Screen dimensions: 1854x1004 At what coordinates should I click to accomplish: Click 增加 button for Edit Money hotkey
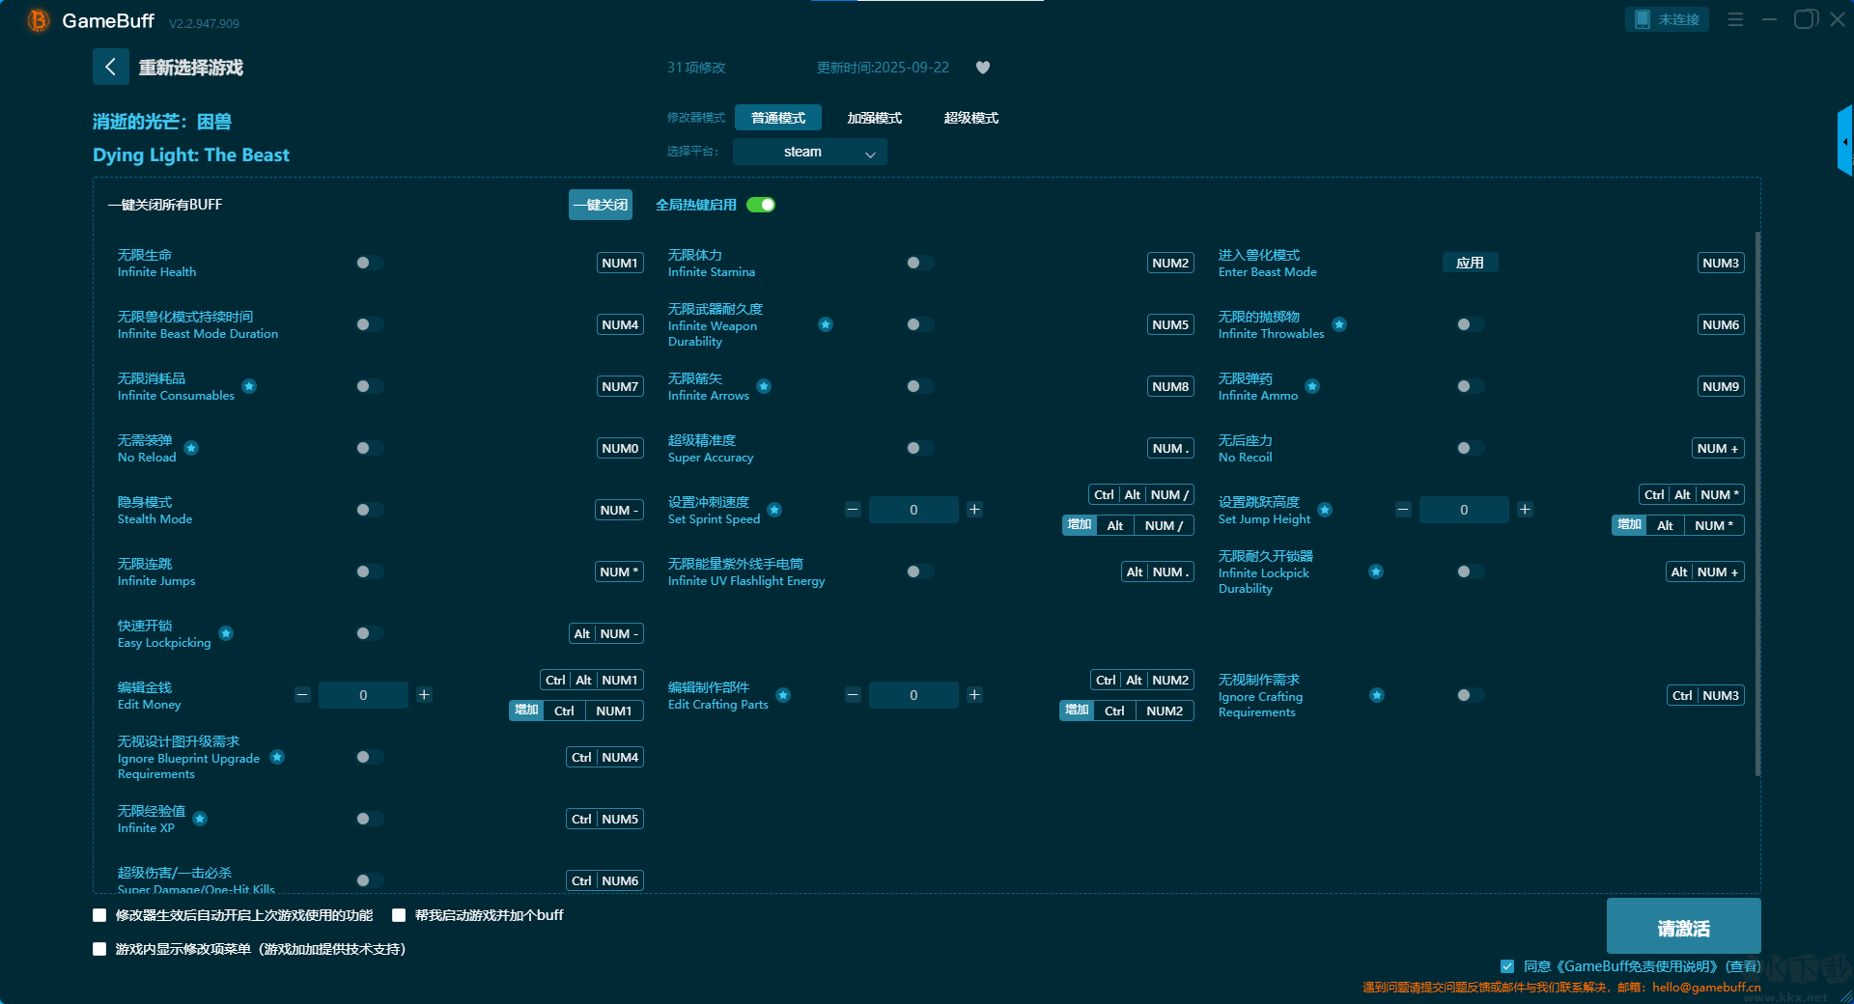tap(526, 711)
